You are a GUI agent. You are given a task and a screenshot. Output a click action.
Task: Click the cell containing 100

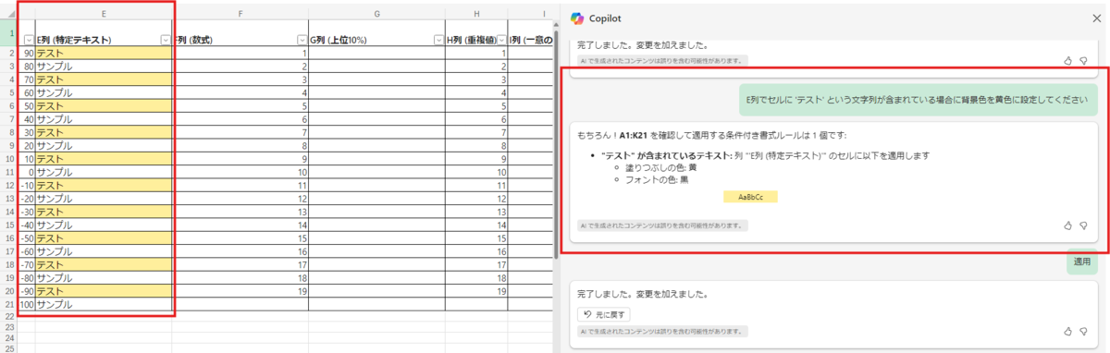tap(27, 304)
